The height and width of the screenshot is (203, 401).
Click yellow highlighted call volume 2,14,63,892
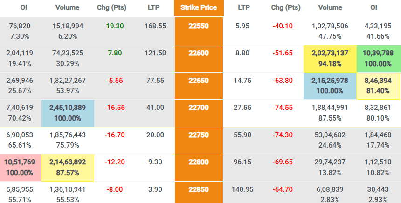click(68, 168)
